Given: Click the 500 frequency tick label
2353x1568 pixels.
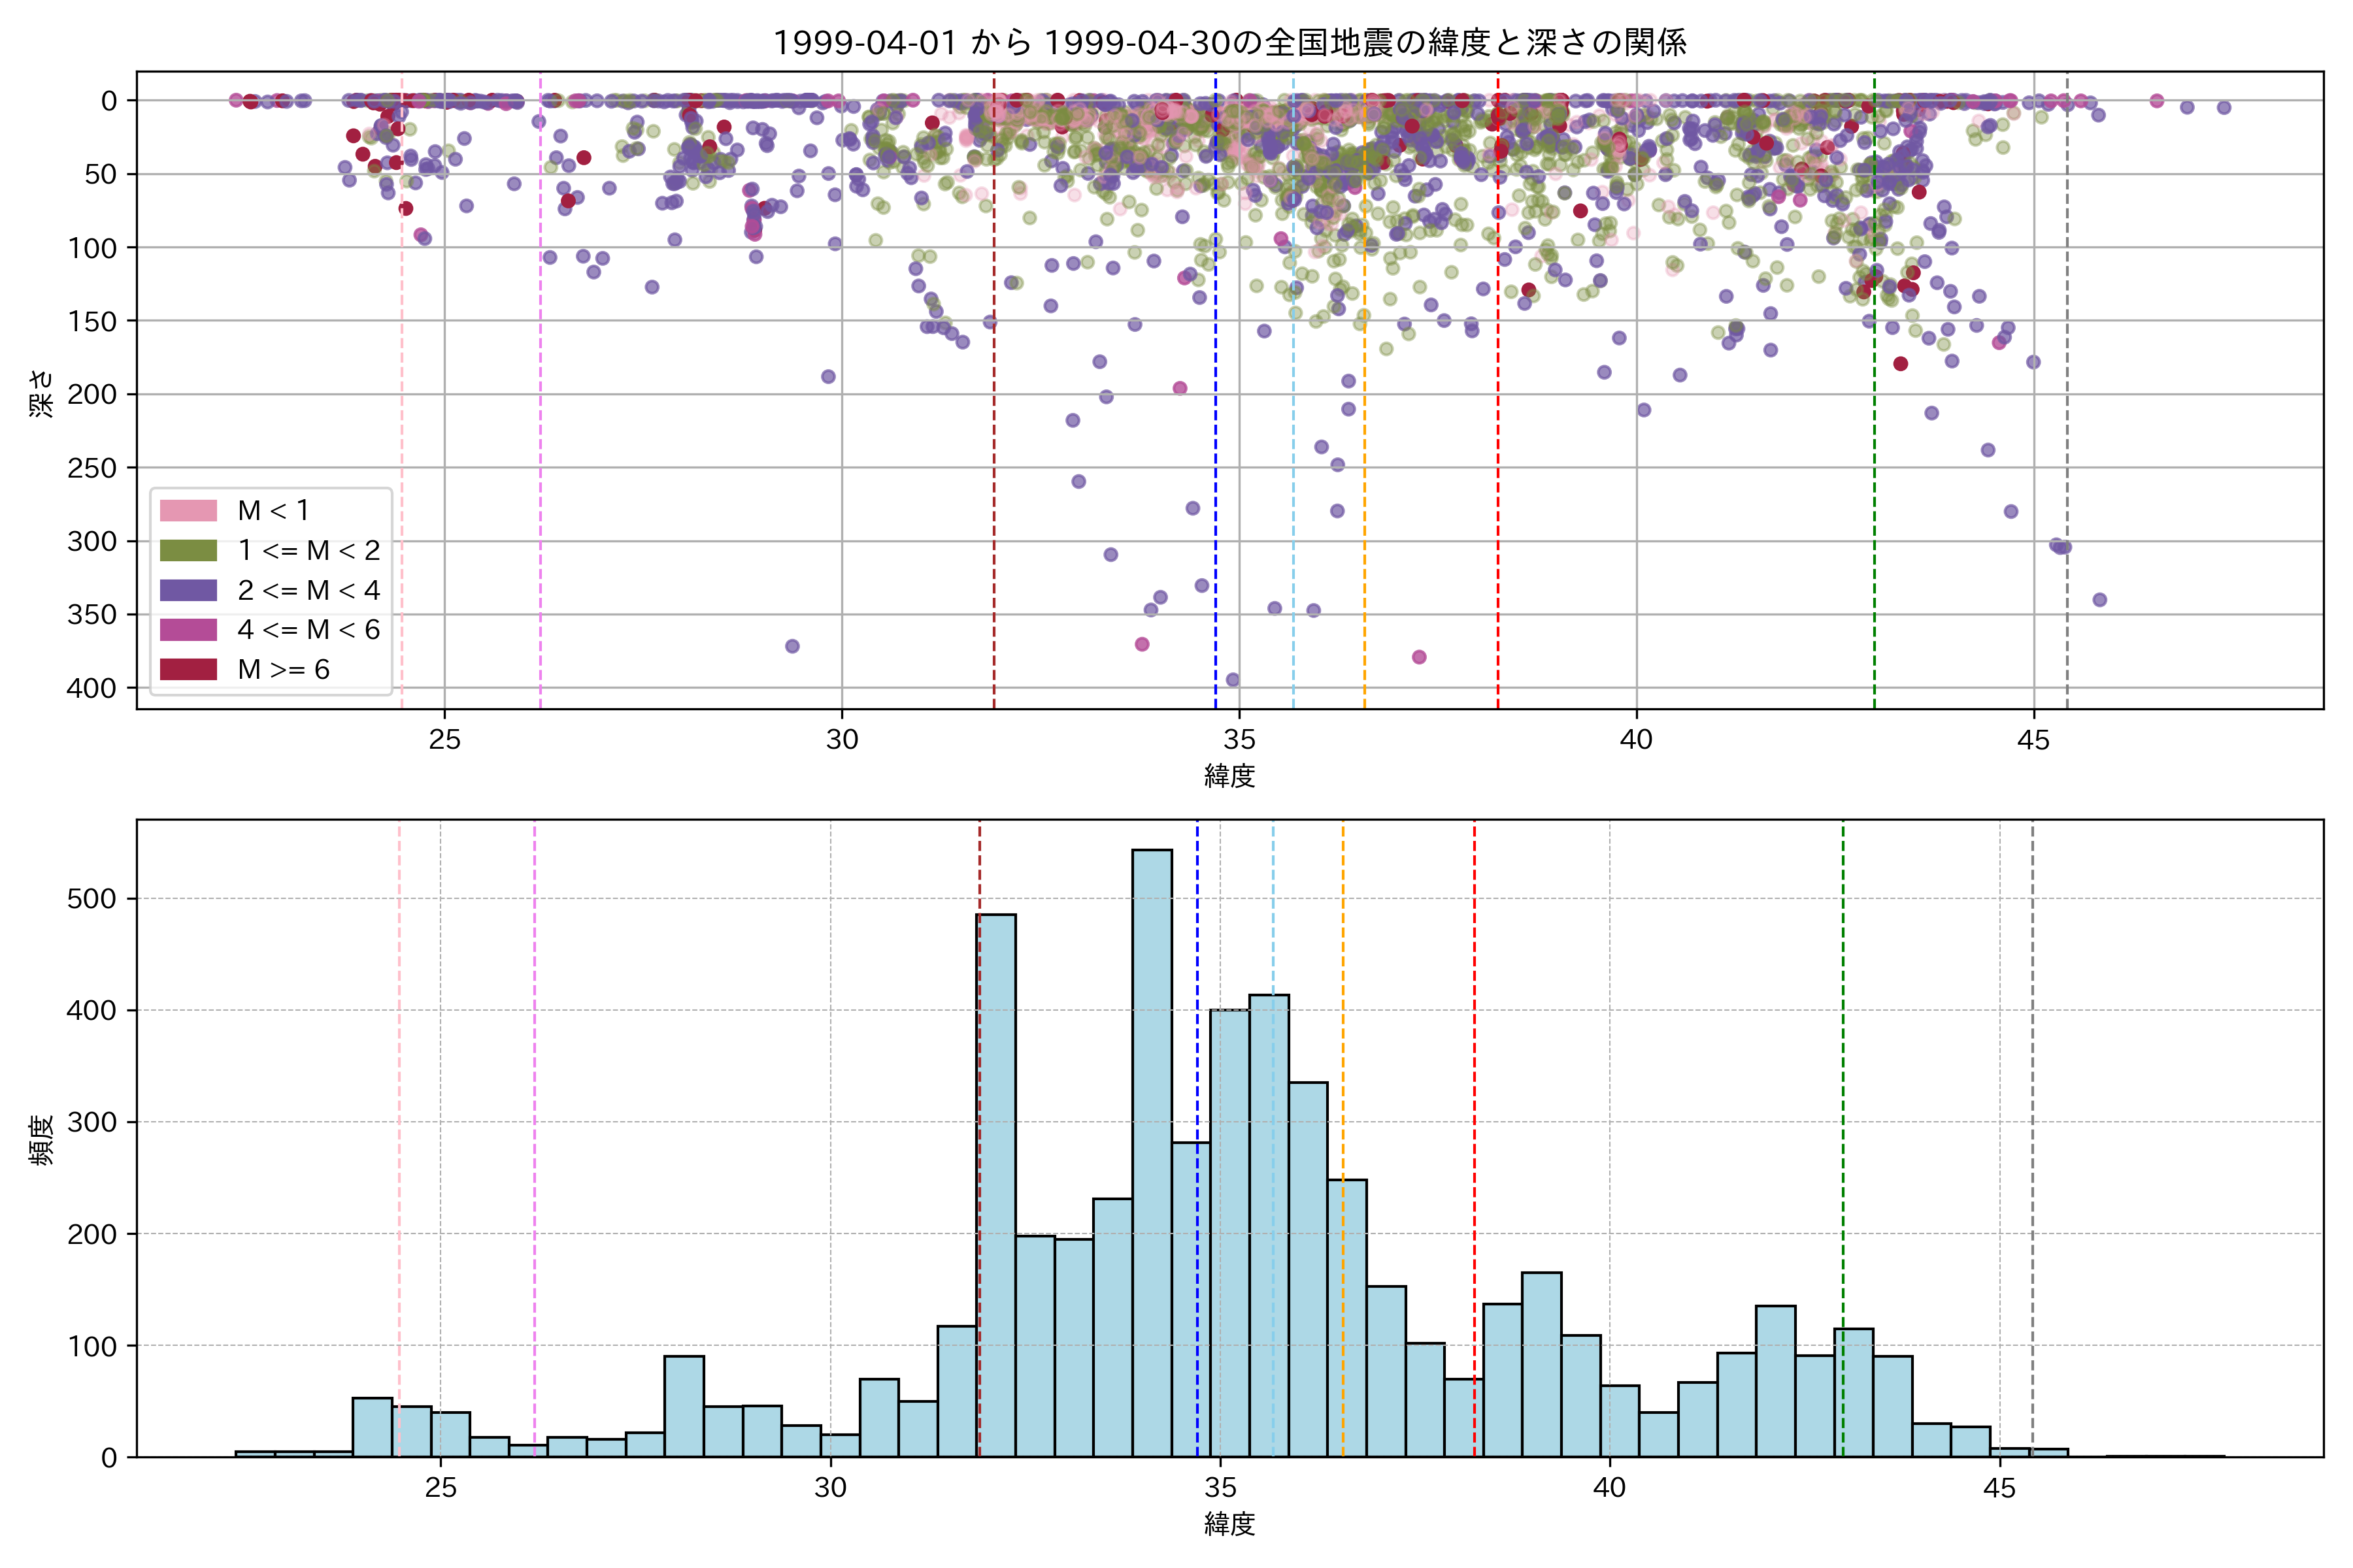Looking at the screenshot, I should tap(92, 899).
